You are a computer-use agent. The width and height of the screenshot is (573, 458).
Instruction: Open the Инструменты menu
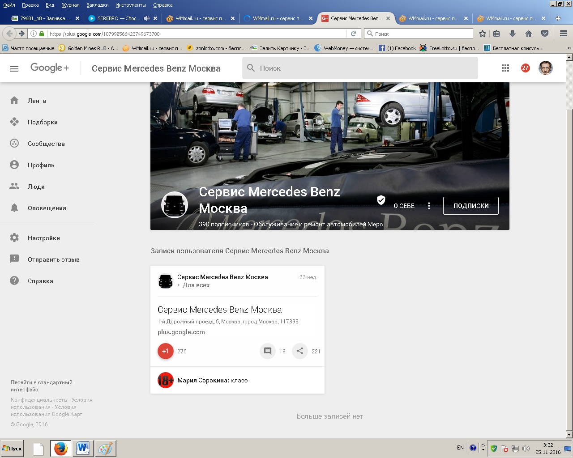(x=131, y=5)
